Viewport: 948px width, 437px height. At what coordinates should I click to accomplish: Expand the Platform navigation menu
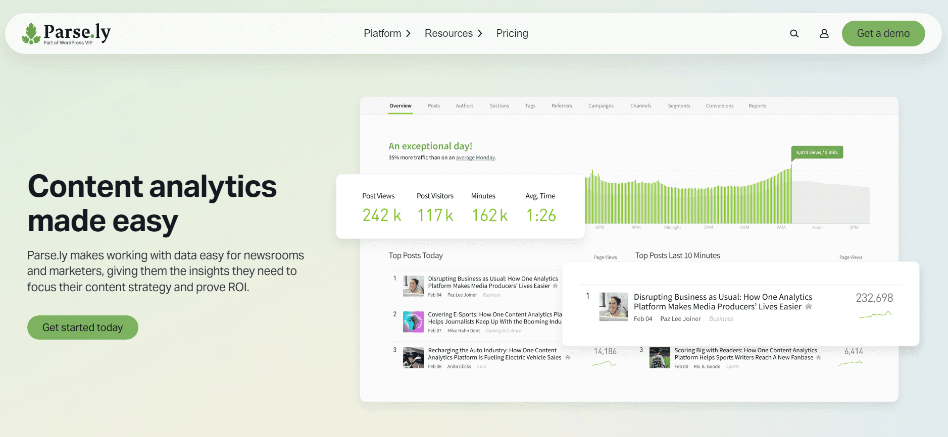(x=387, y=34)
